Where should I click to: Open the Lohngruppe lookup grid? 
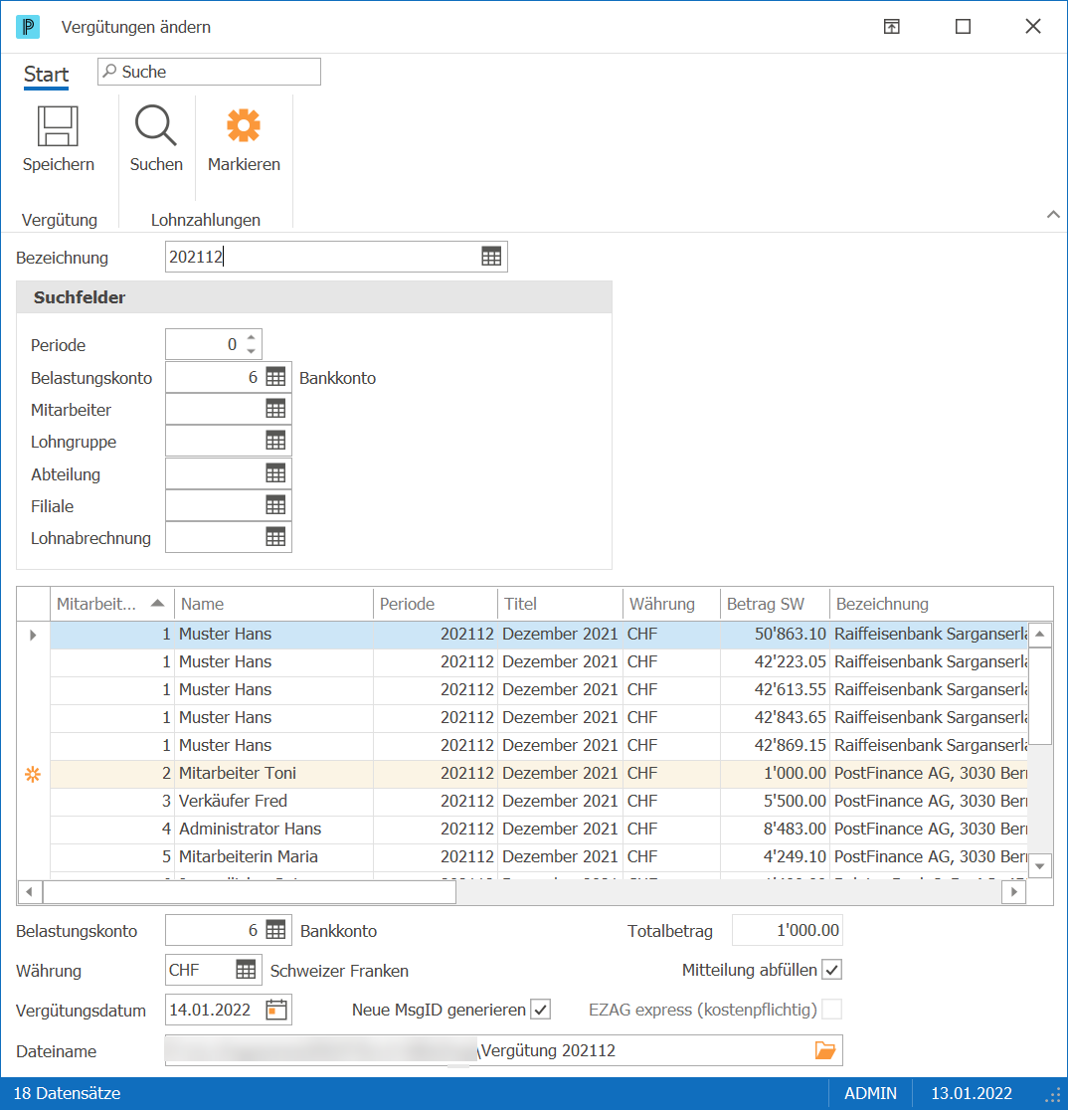tap(275, 441)
